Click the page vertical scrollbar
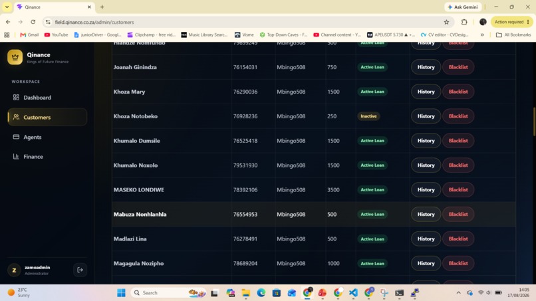Image resolution: width=536 pixels, height=301 pixels. (534, 122)
